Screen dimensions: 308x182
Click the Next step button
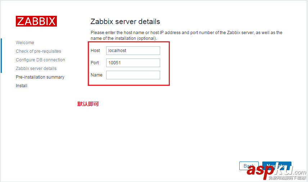click(x=277, y=166)
